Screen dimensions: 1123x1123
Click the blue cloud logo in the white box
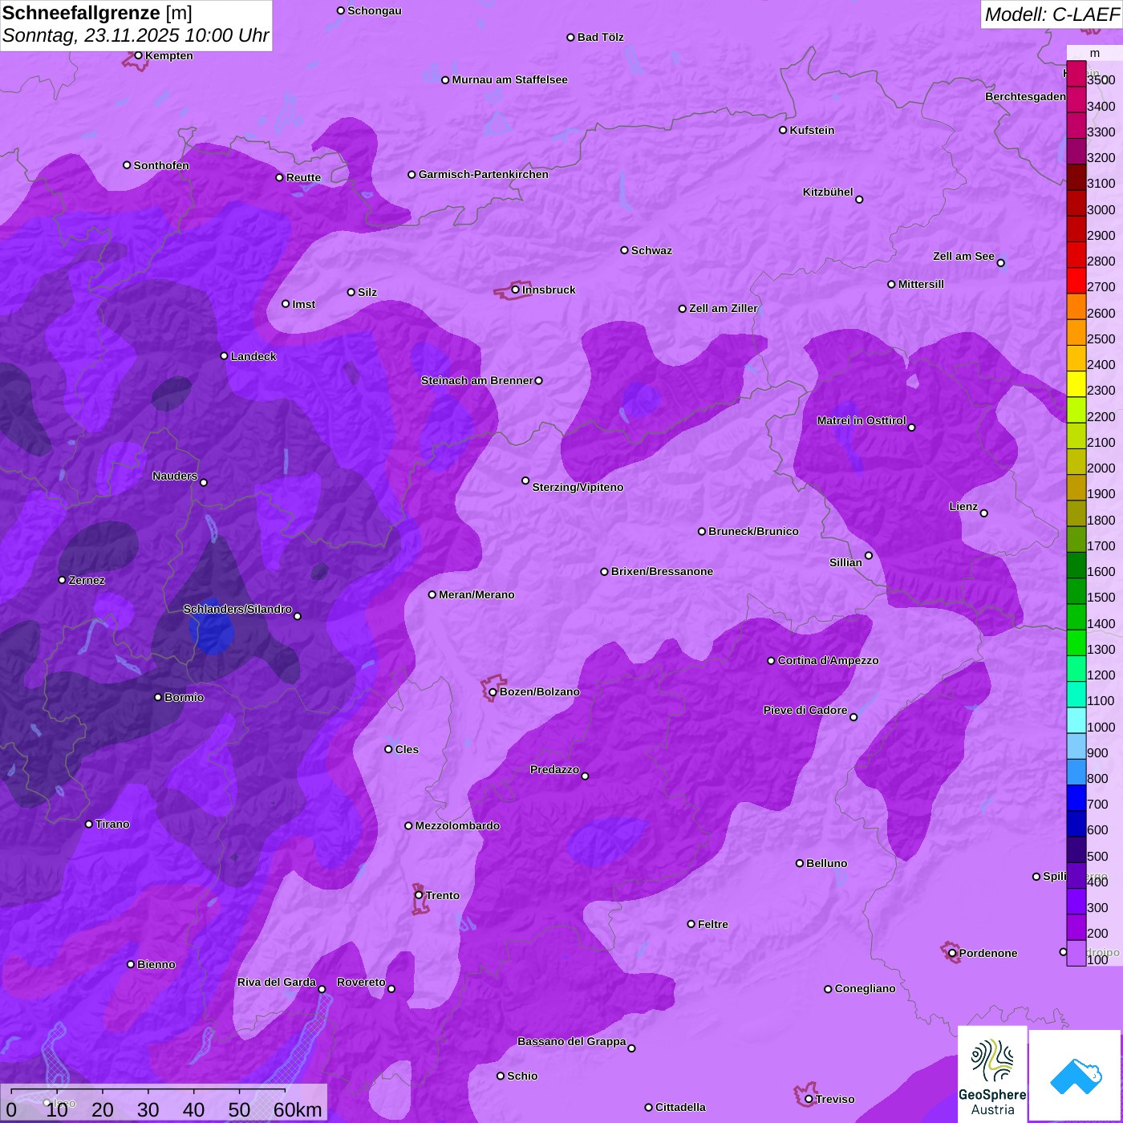pos(1076,1076)
